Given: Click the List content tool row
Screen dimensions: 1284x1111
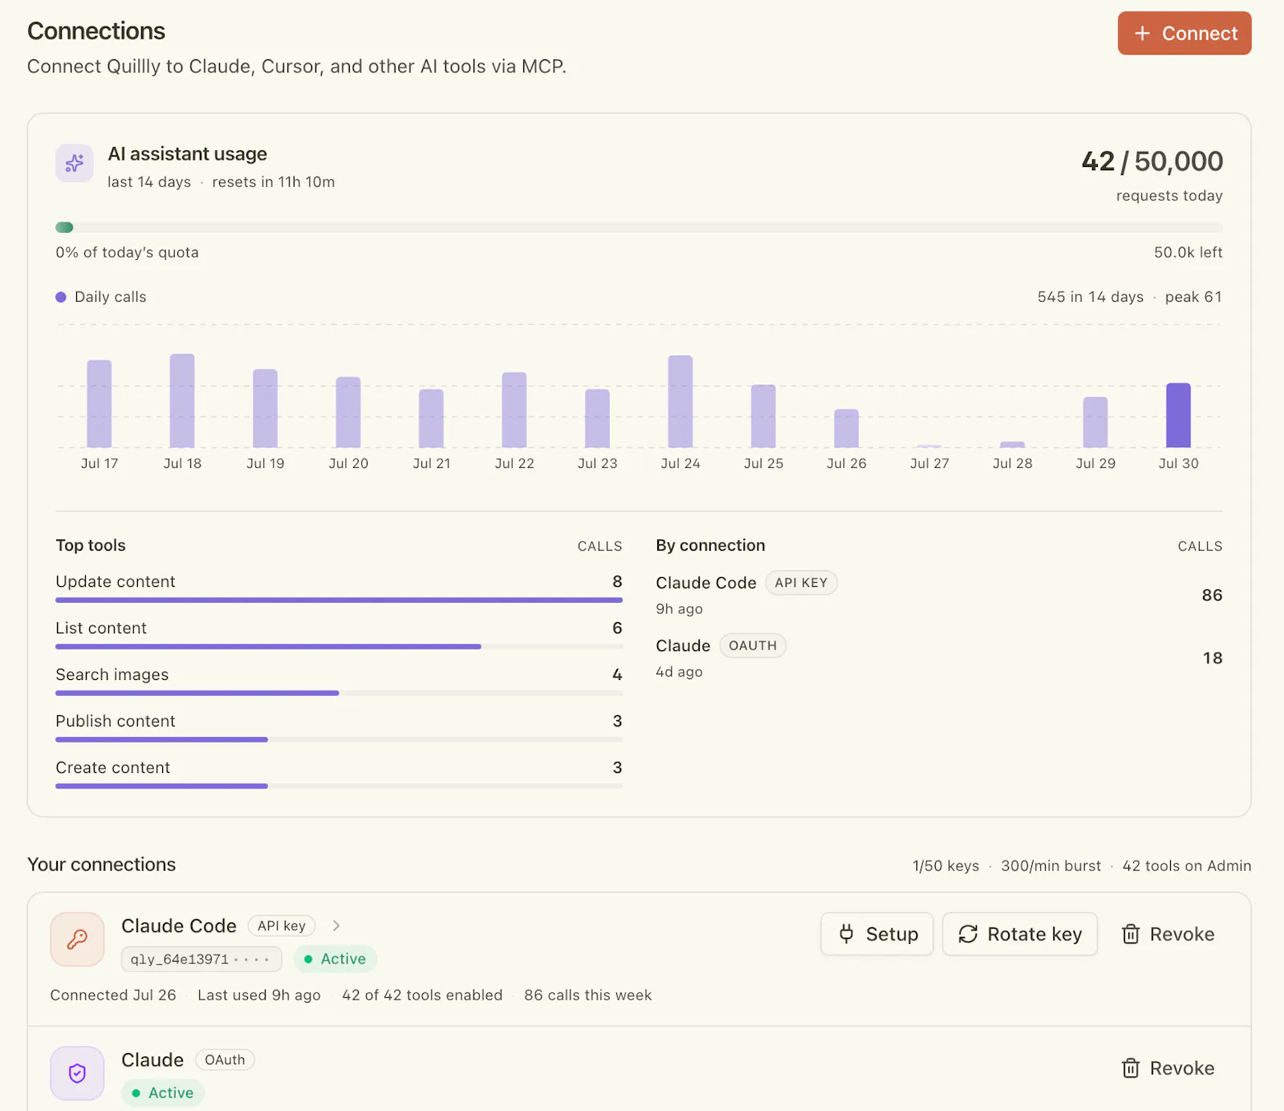Looking at the screenshot, I should tap(339, 634).
